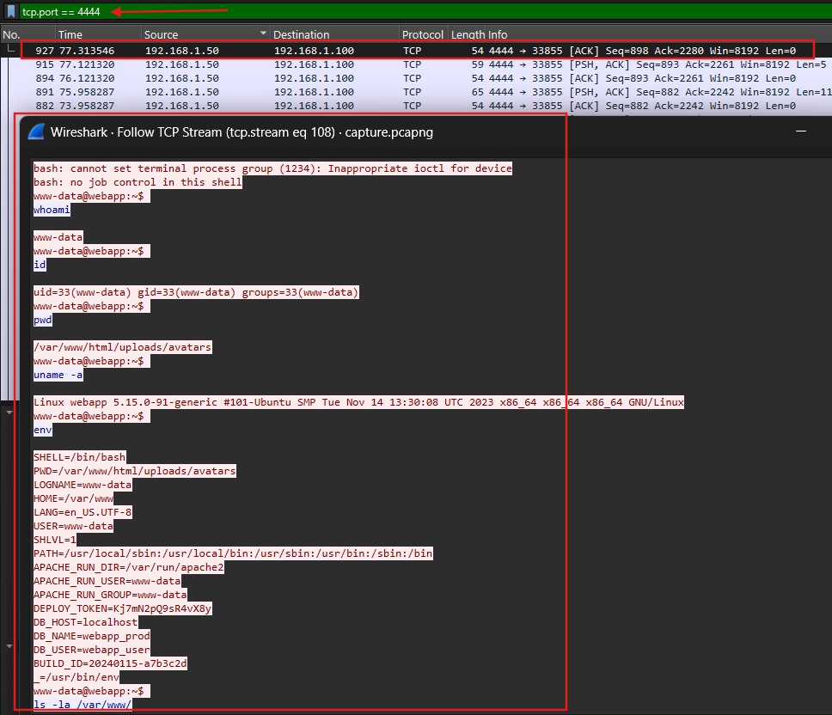Click the DB_USER=webapp_user line

(92, 650)
